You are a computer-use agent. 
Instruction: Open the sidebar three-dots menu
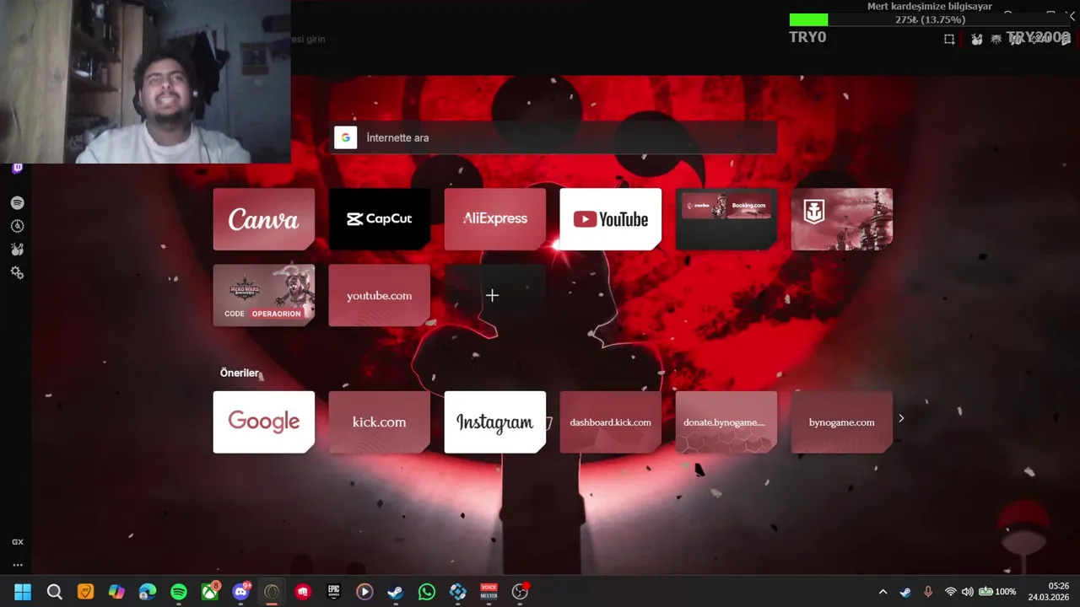pyautogui.click(x=17, y=566)
